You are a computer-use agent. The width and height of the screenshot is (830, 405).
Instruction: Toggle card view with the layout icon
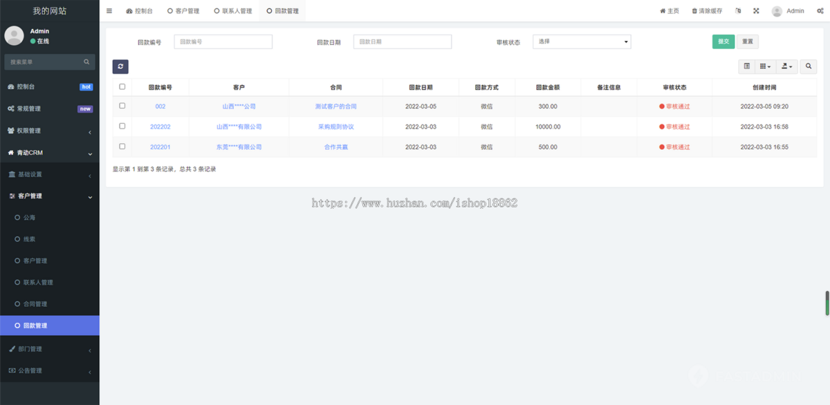[x=747, y=66]
